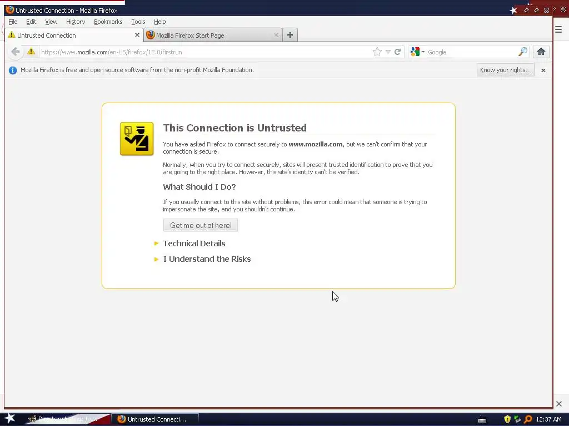Click the magnifying glass search icon

click(x=522, y=52)
